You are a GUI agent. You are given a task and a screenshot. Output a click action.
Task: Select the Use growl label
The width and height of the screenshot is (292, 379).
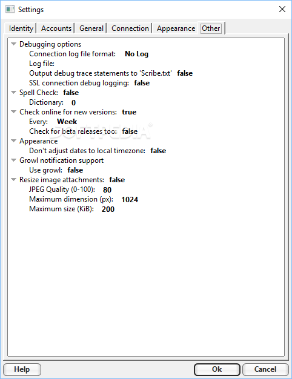(45, 170)
